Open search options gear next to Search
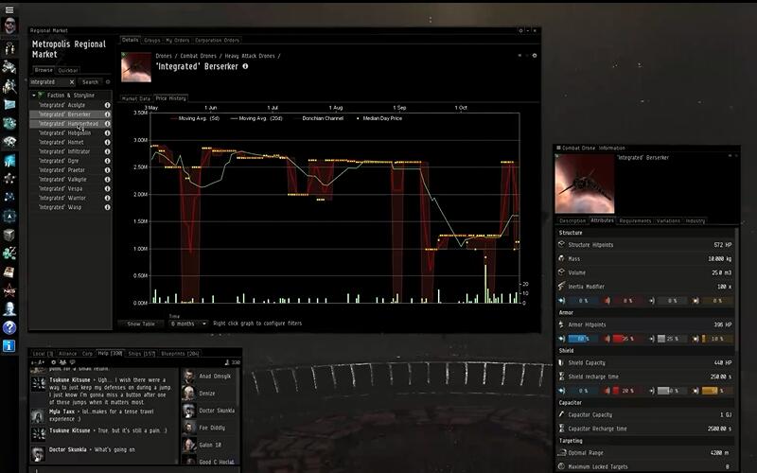This screenshot has height=473, width=757. (x=108, y=82)
